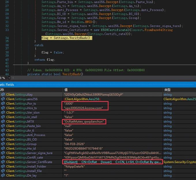
Task: Click the 类型 type column header
Action: [167, 90]
